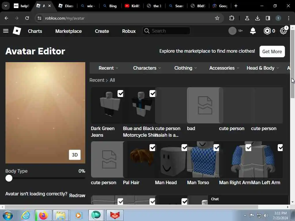Switch to the Bing browser tab
The image size is (295, 221).
pyautogui.click(x=110, y=6)
